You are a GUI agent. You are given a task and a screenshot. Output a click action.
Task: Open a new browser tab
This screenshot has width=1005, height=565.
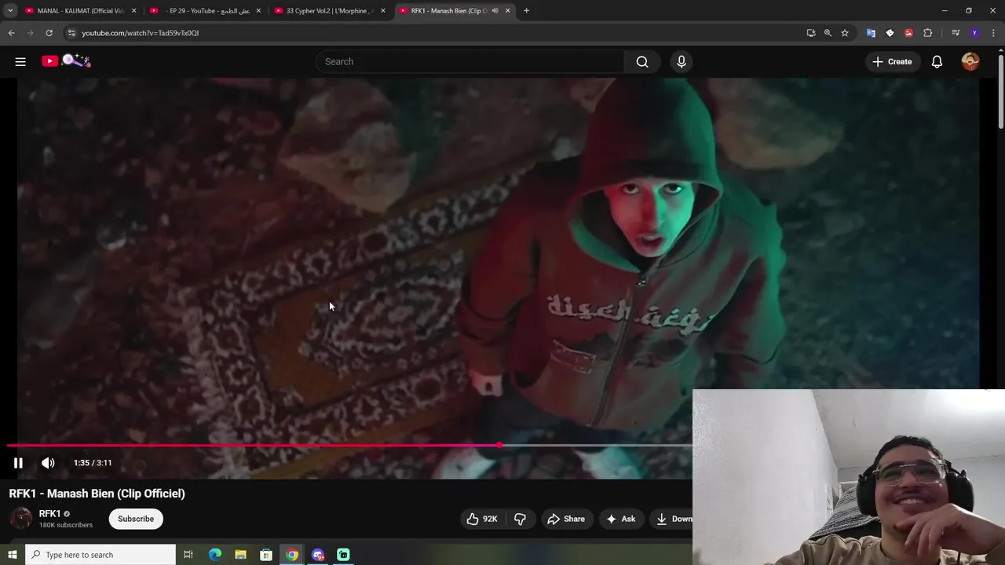pyautogui.click(x=526, y=11)
